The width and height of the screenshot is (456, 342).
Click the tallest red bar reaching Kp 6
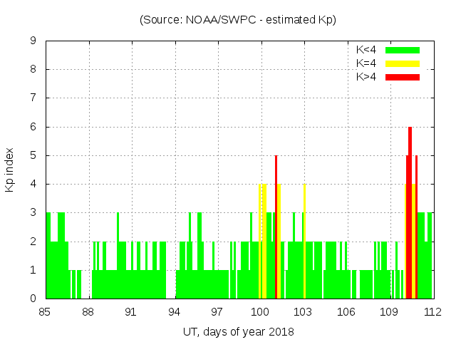(410, 214)
